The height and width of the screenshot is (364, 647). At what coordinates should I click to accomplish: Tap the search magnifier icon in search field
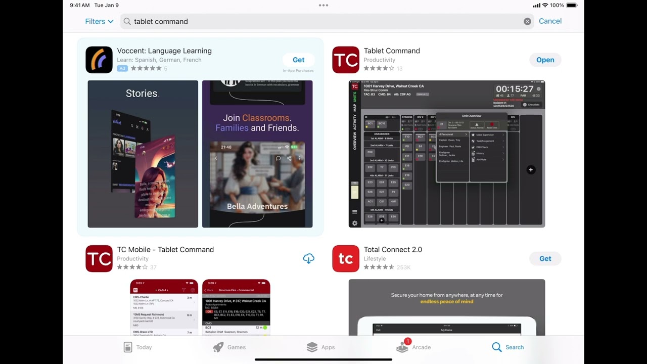(x=127, y=21)
